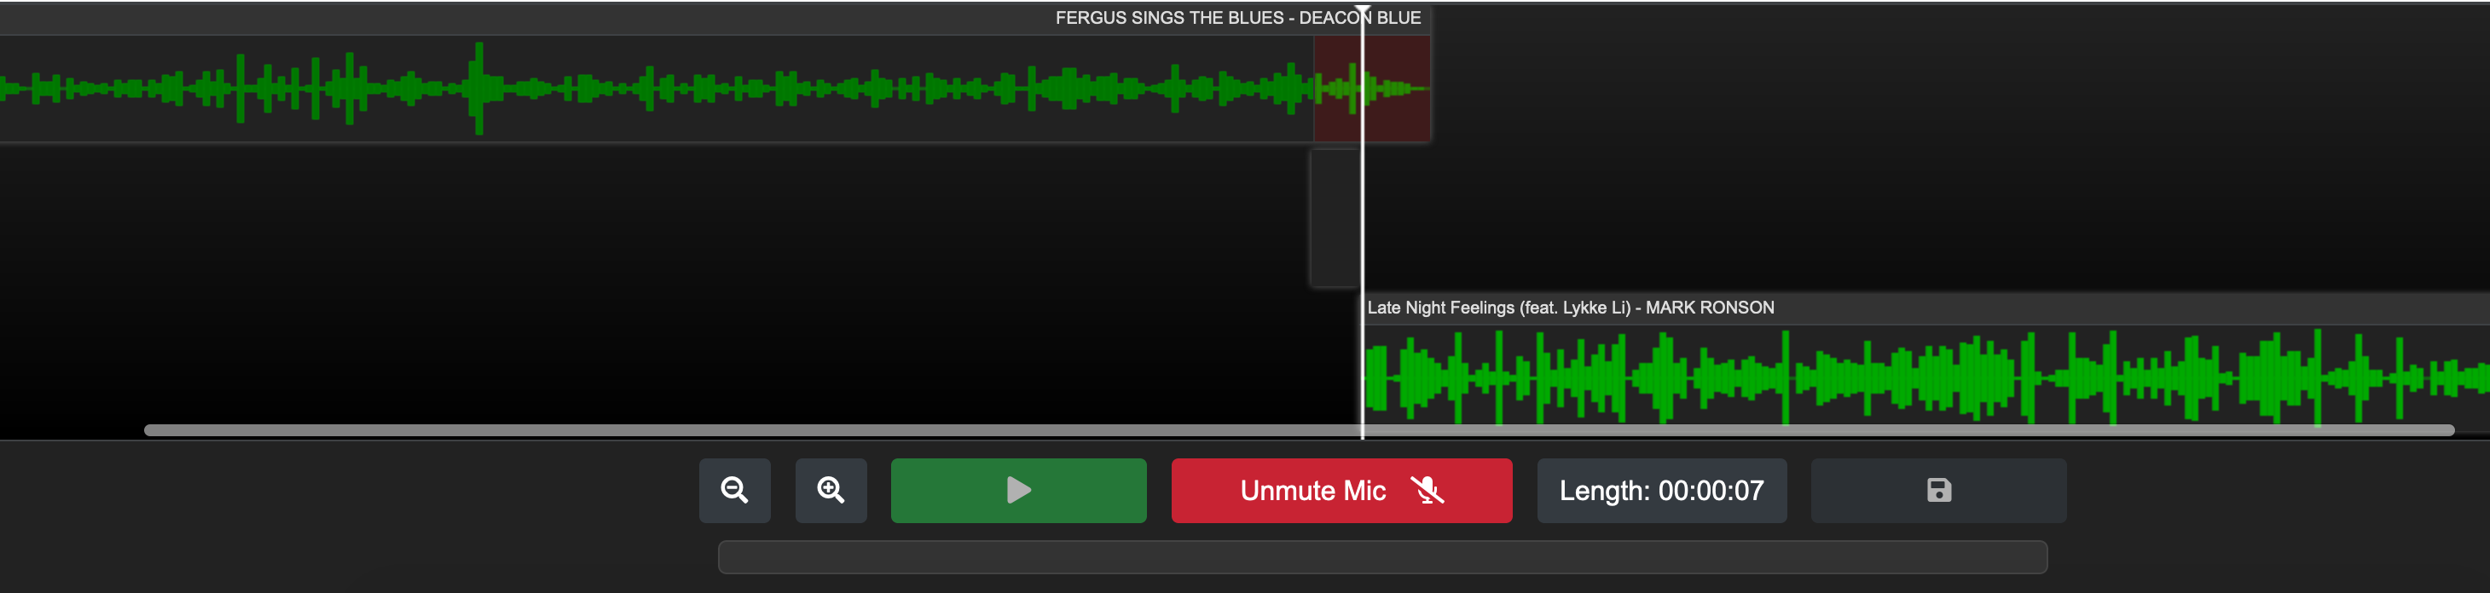
Task: Click the empty voice track clip block
Action: click(x=1336, y=218)
